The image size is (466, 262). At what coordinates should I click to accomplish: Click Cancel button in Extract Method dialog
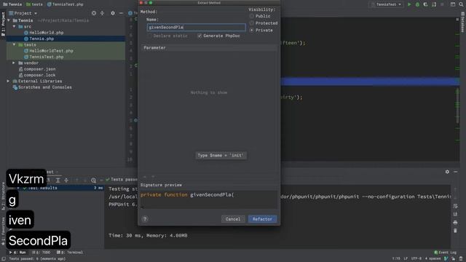[x=233, y=219]
